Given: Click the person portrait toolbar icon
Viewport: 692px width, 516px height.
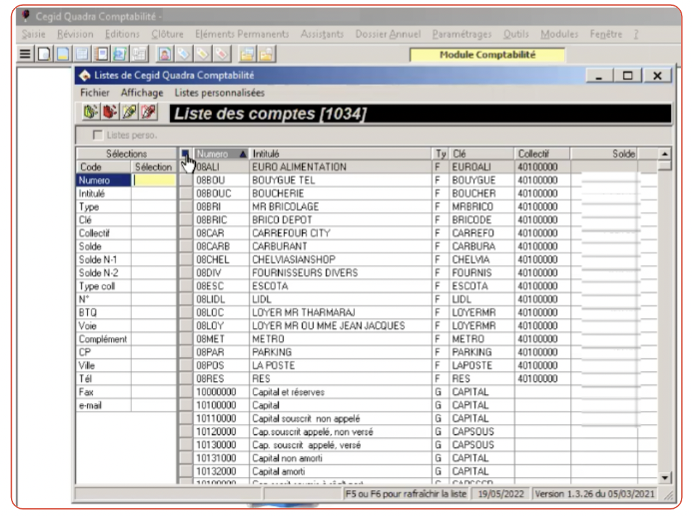Looking at the screenshot, I should coord(165,54).
